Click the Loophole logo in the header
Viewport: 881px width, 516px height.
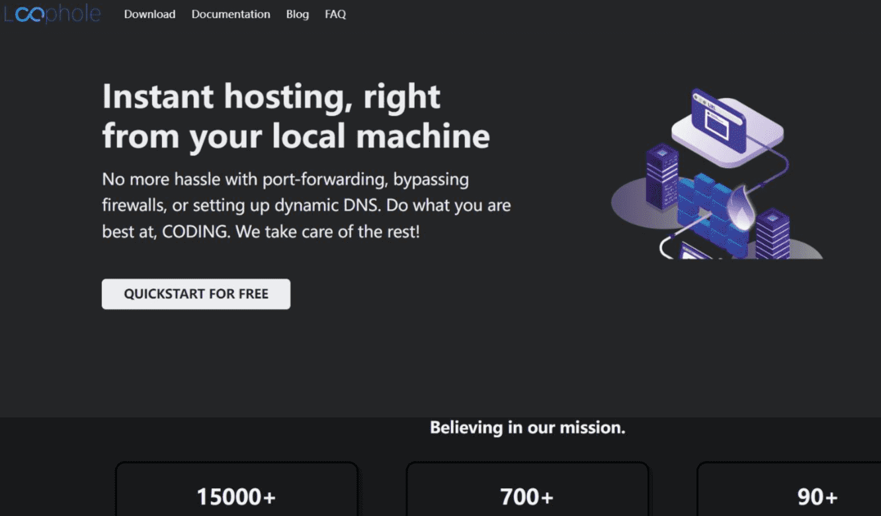52,14
